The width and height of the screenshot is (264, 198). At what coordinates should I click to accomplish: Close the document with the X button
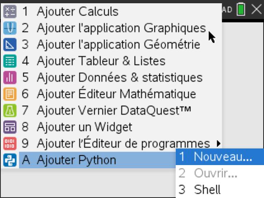tap(256, 9)
